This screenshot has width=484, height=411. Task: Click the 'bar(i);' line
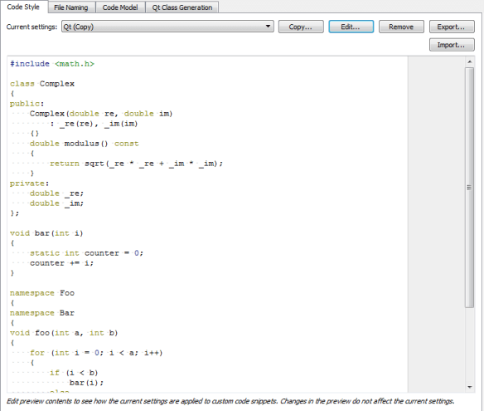click(86, 383)
